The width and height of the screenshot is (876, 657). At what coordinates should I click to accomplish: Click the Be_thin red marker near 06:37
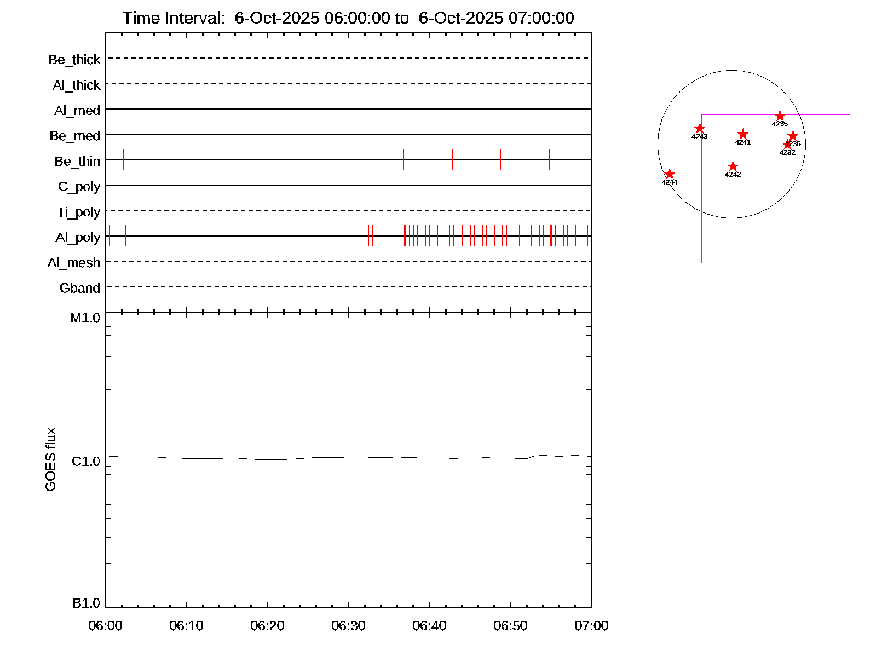coord(404,159)
